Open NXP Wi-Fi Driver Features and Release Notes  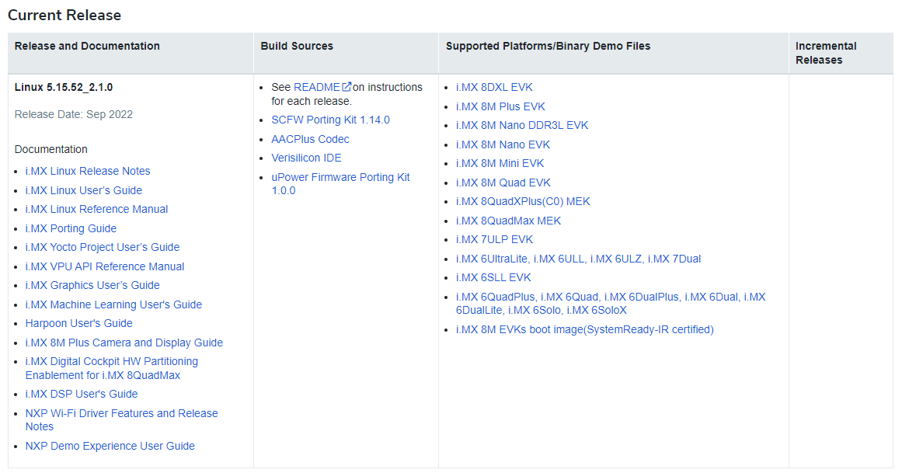[x=121, y=420]
